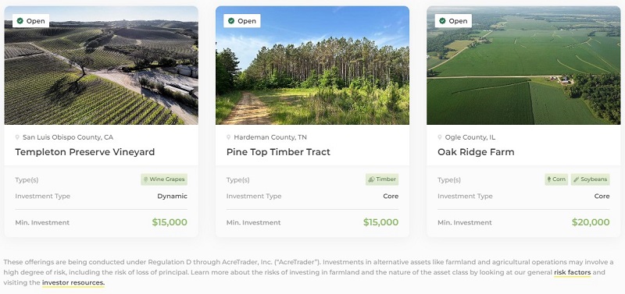Click the location pin next to Hardeman County
The width and height of the screenshot is (625, 294).
point(228,137)
